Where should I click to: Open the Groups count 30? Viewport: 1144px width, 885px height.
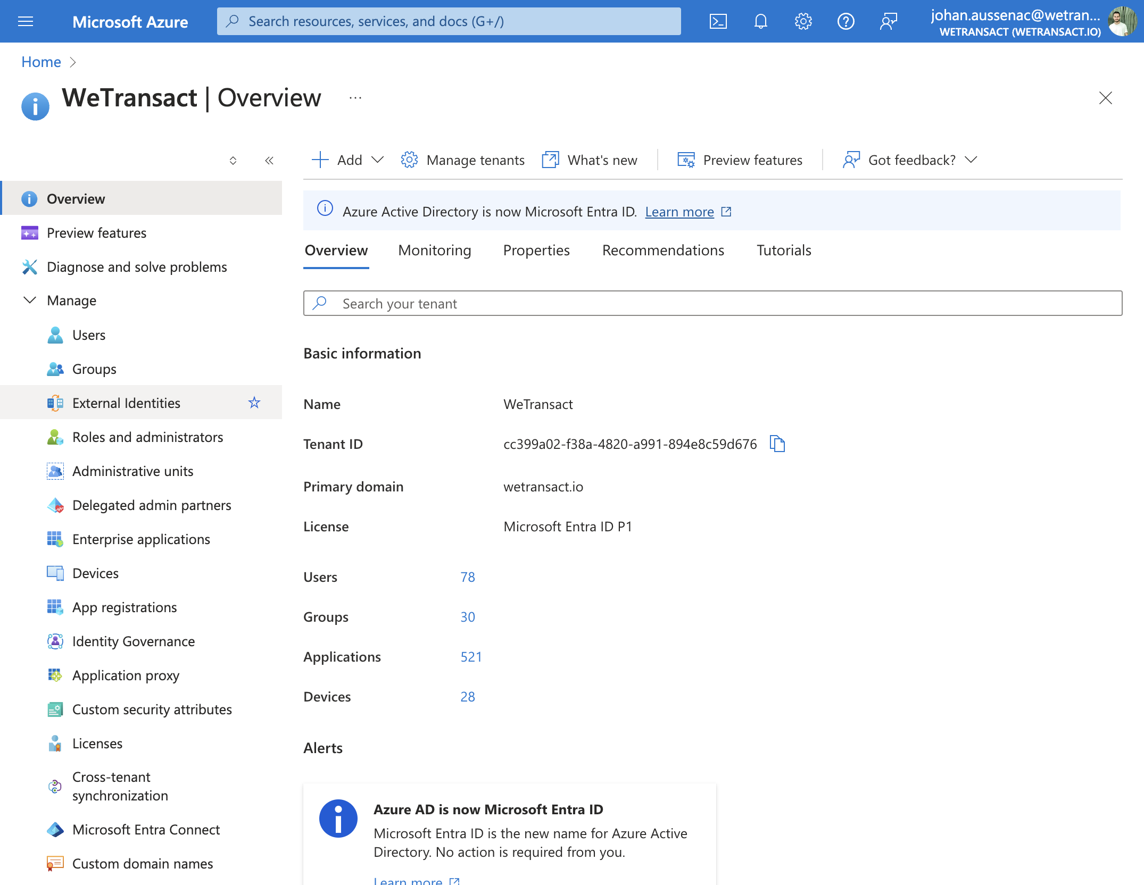468,617
